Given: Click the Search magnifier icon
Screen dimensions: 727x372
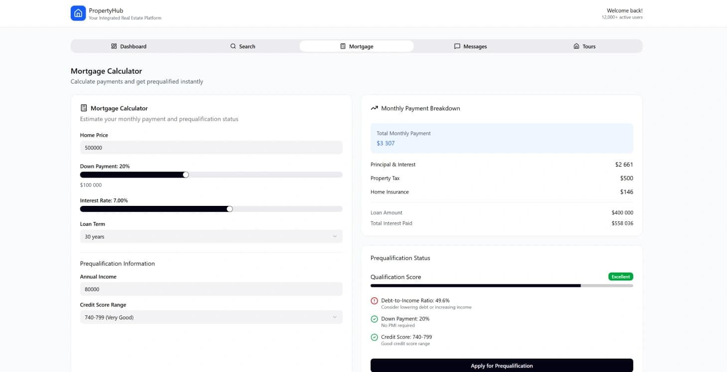Looking at the screenshot, I should point(233,46).
